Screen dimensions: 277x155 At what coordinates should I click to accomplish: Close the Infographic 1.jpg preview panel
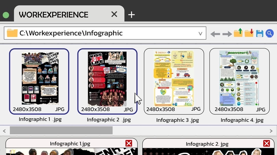tap(129, 143)
